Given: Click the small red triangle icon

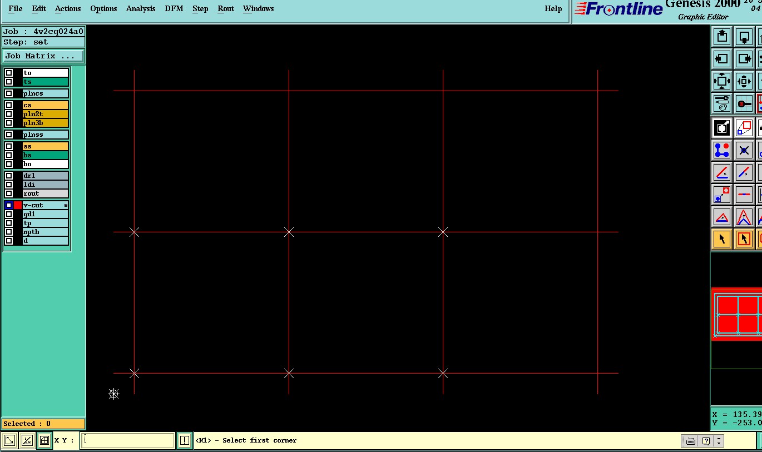Looking at the screenshot, I should [x=721, y=217].
